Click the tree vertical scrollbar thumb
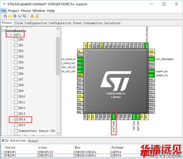The width and height of the screenshot is (183, 159). [x=58, y=56]
